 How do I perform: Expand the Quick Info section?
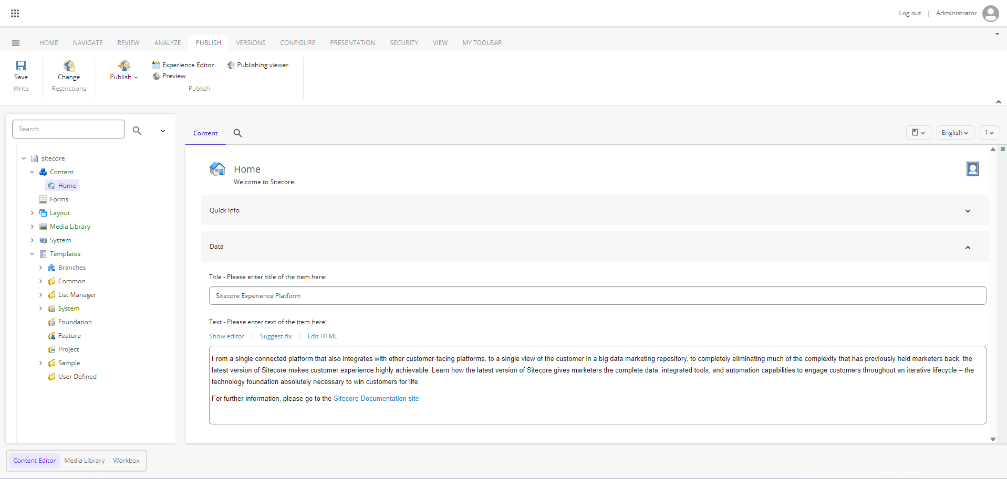pos(968,211)
